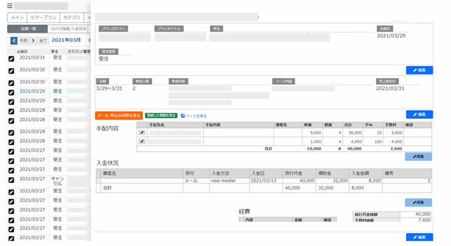Open GOTO残高/入金状況 sub-tab
This screenshot has height=246, width=451.
point(68,28)
